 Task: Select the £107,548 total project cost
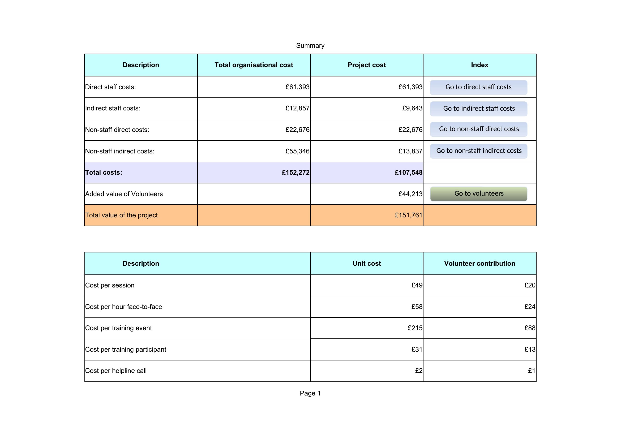tap(367, 173)
